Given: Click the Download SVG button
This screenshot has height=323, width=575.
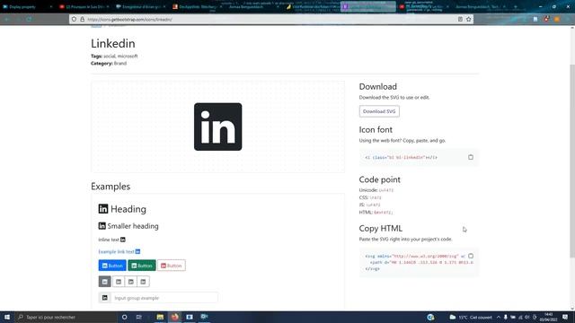Looking at the screenshot, I should click(379, 111).
